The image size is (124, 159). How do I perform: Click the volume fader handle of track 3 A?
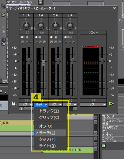pyautogui.click(x=73, y=61)
